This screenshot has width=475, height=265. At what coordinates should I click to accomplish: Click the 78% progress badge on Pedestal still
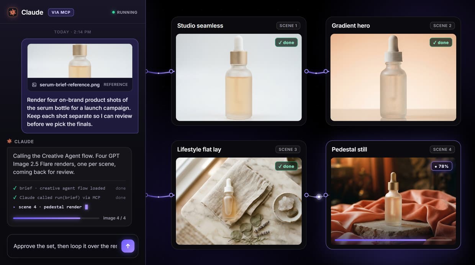coord(442,166)
